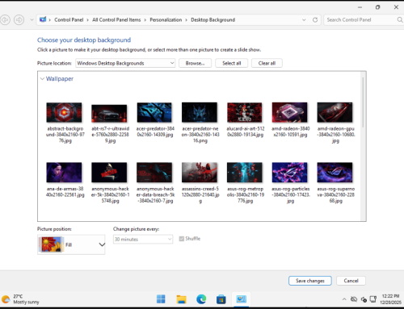Click the search magnifier icon
The image size is (404, 309).
400,20
